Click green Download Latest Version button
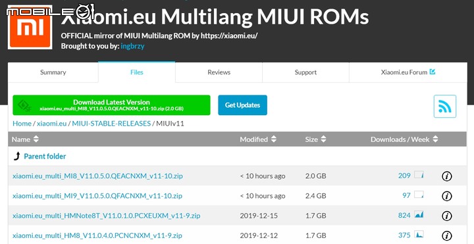Screen dimensions: 474x244 111,105
